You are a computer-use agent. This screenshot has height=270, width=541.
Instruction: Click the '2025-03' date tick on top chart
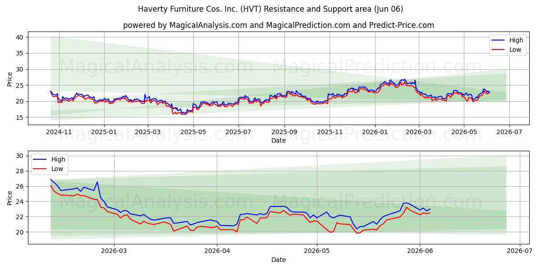click(x=147, y=133)
